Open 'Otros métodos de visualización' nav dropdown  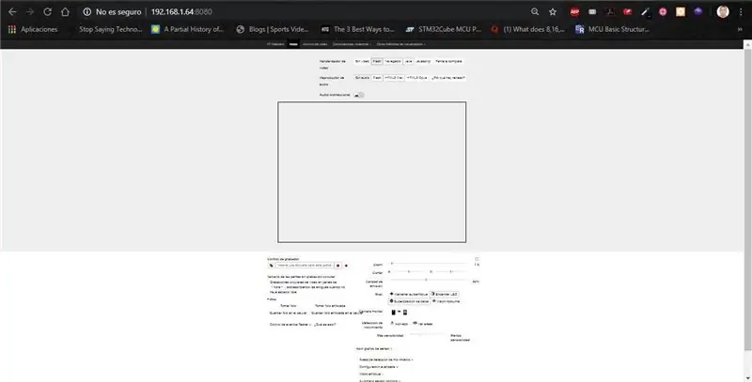coord(401,44)
